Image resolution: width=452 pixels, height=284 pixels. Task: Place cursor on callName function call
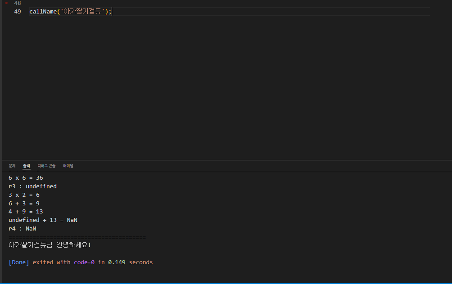[43, 12]
